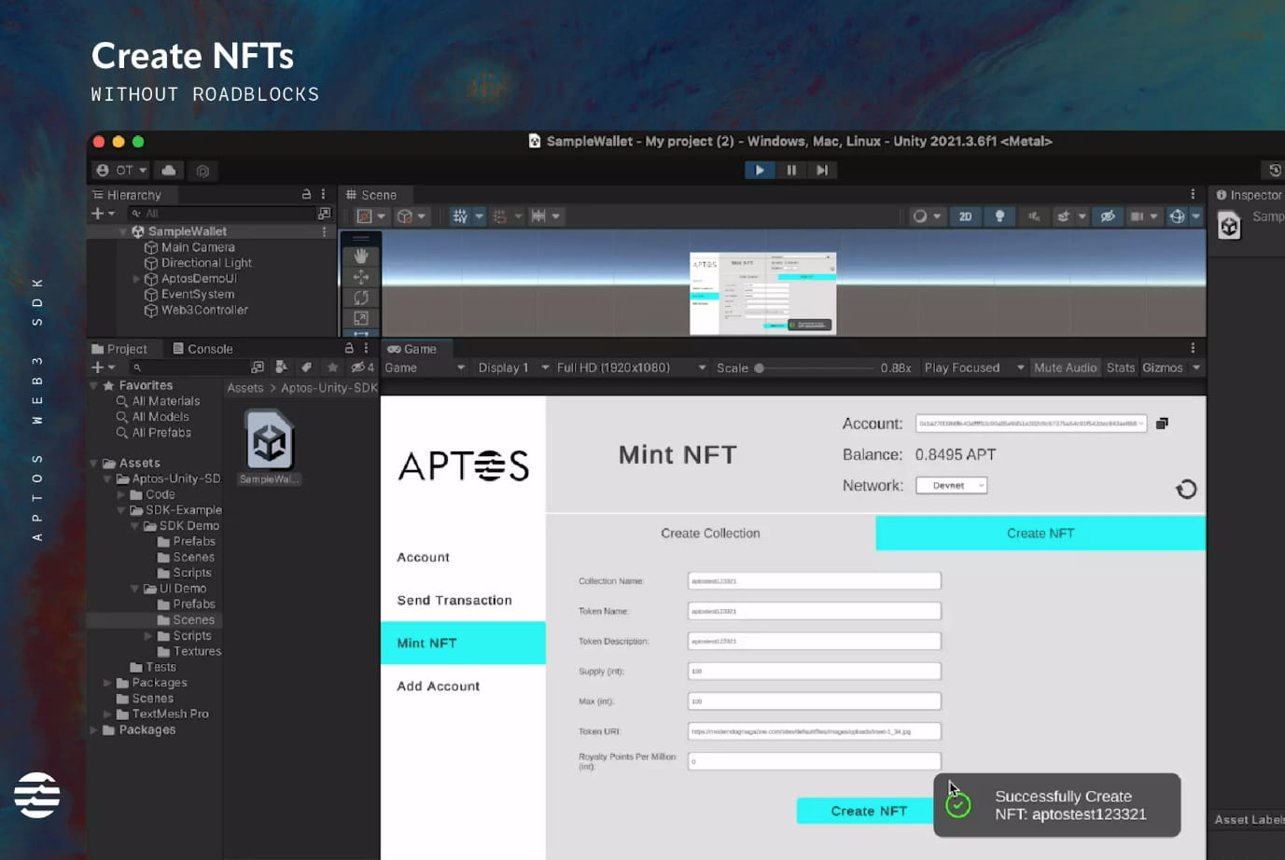Switch to Create Collection tab
Screen dimensions: 1285x860
710,533
